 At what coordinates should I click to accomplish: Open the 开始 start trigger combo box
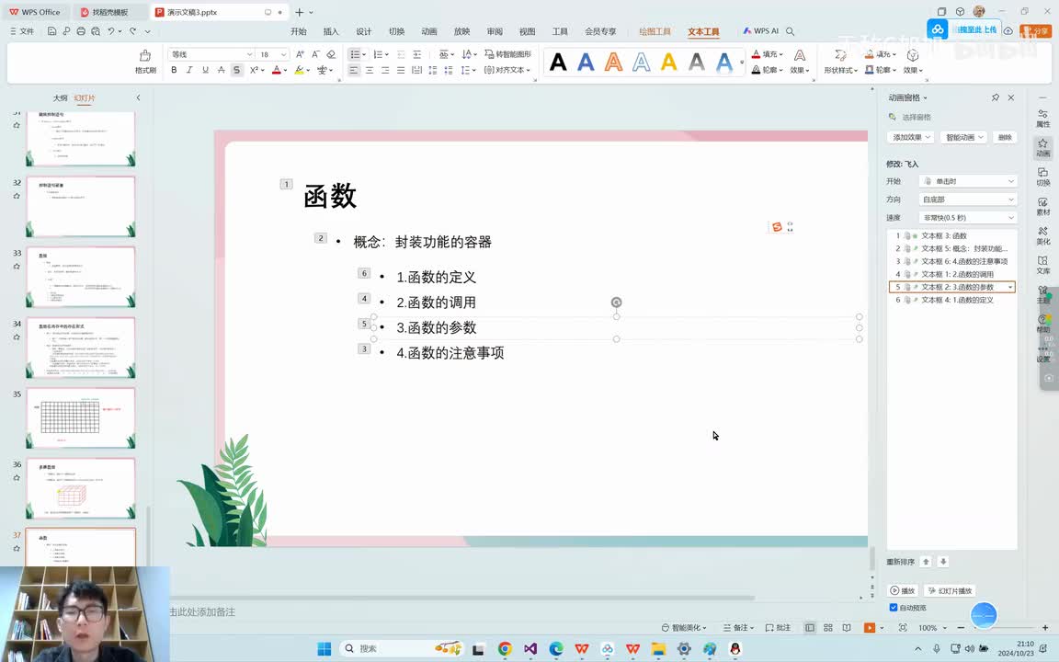pos(968,181)
